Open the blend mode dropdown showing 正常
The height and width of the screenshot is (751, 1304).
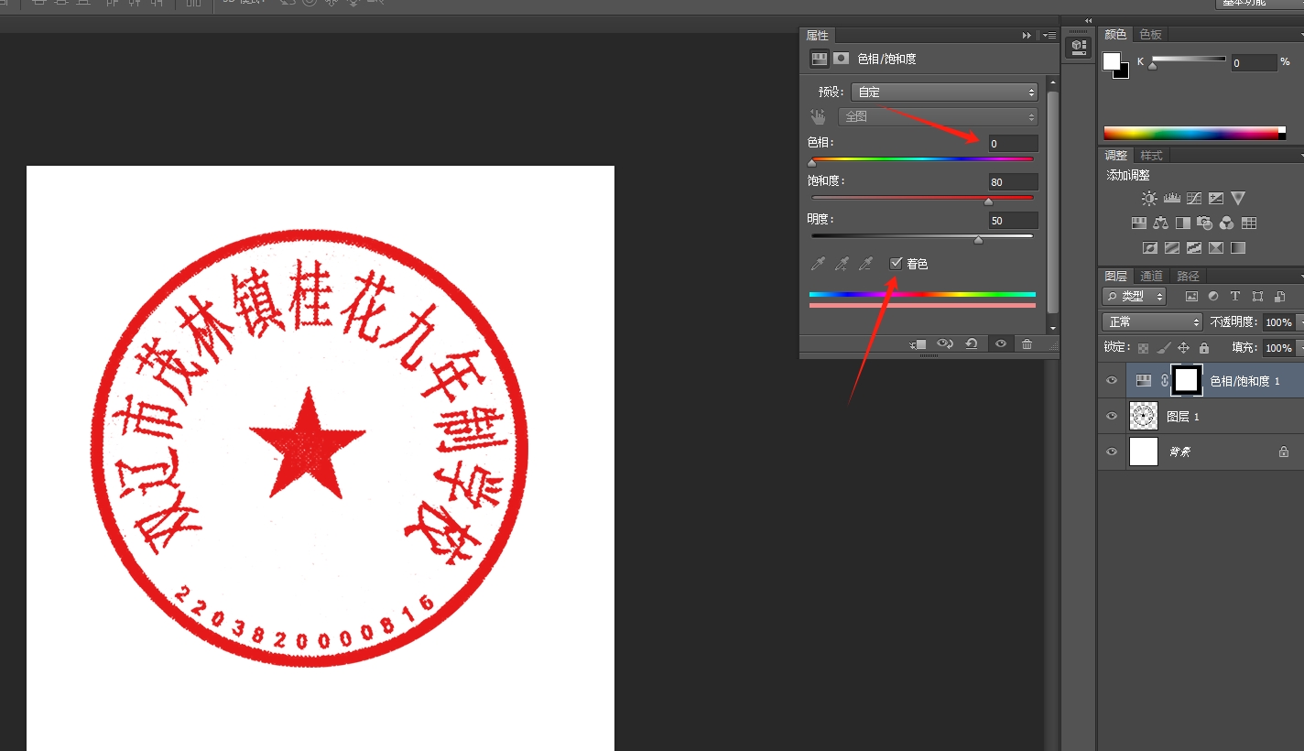tap(1151, 321)
